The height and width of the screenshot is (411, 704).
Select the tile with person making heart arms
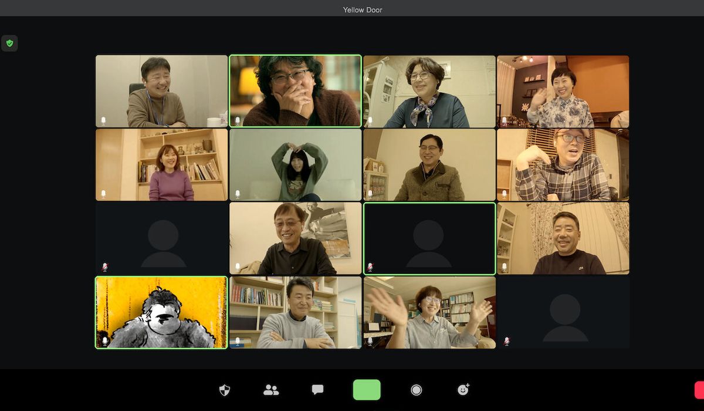[295, 165]
